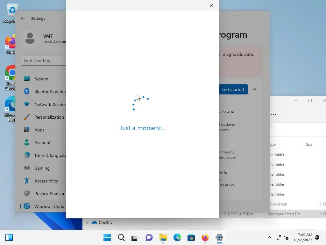Open the clock and date flyout
This screenshot has width=326, height=245.
[x=303, y=237]
